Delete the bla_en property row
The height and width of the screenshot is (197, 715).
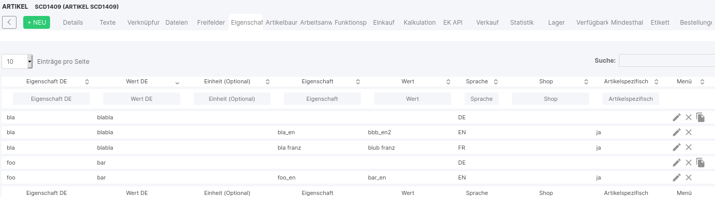688,132
